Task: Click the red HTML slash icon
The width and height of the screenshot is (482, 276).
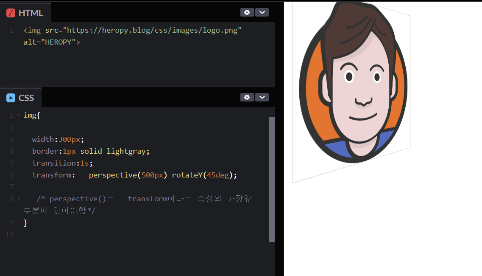Action: (x=11, y=13)
